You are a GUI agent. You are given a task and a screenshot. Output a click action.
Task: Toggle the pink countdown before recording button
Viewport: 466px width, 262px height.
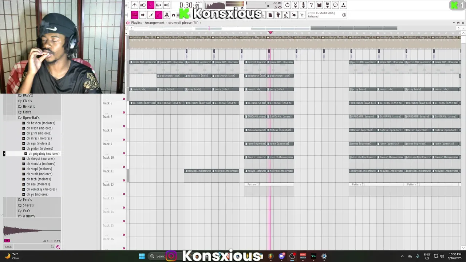click(151, 5)
